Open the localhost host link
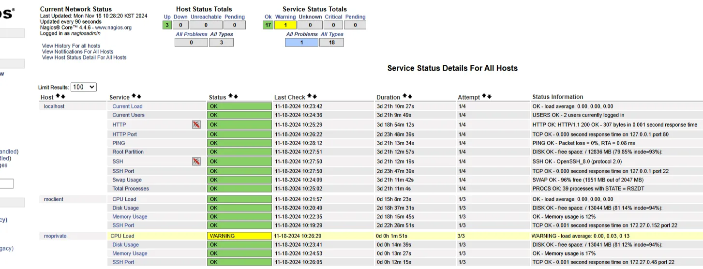Image resolution: width=703 pixels, height=269 pixels. point(54,106)
